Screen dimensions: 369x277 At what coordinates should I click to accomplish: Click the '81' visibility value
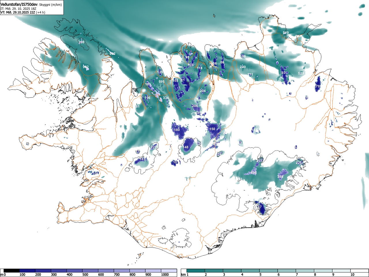click(x=183, y=80)
